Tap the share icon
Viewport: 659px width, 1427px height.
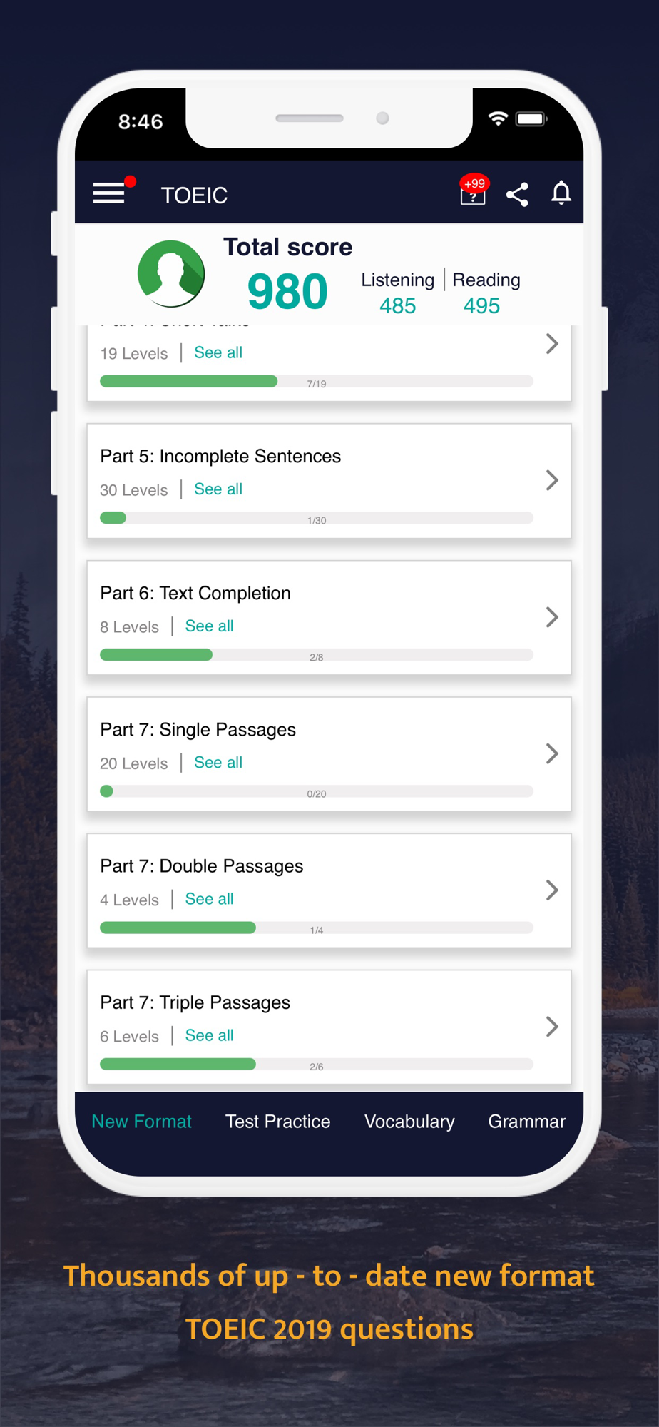517,194
